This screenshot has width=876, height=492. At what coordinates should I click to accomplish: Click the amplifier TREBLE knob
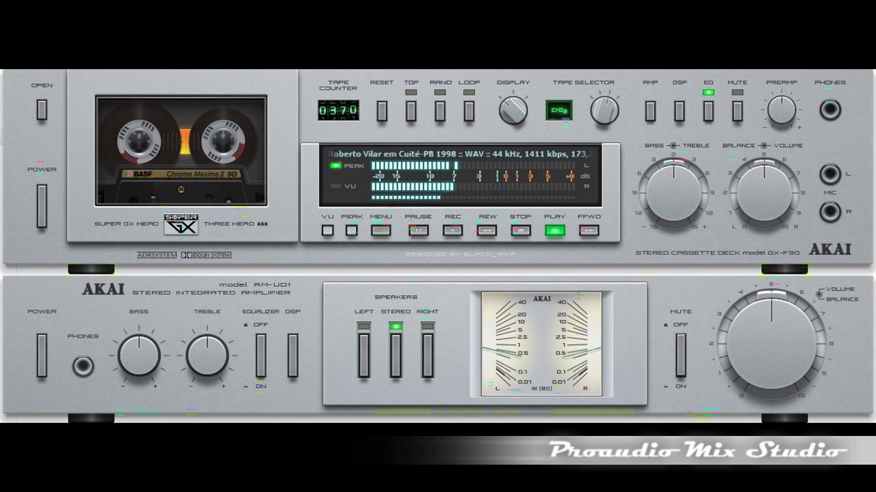[207, 355]
